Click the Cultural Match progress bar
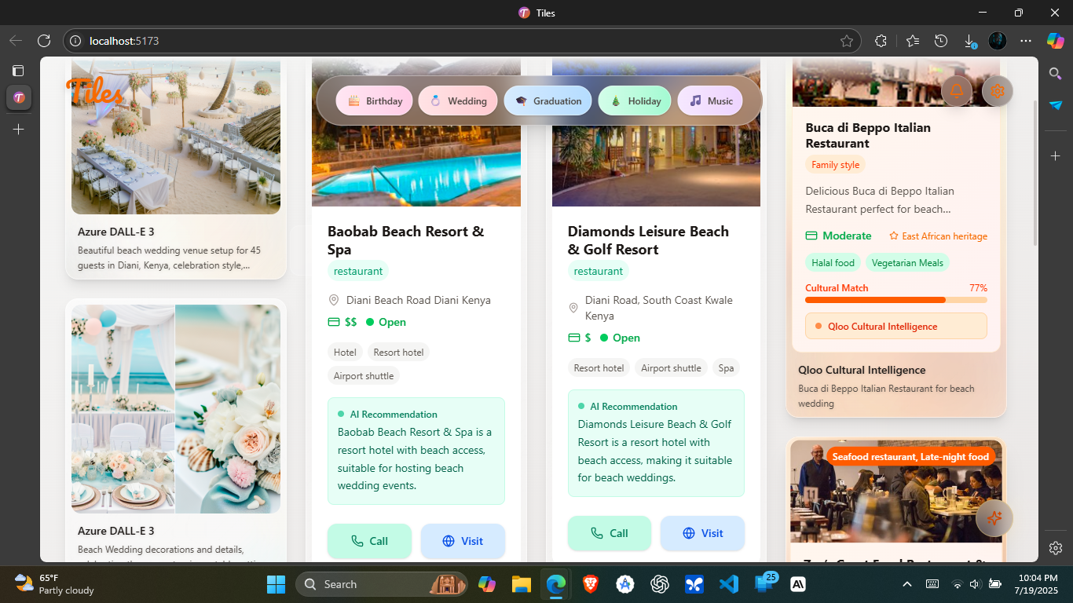Screen dimensions: 1073x603 [896, 300]
